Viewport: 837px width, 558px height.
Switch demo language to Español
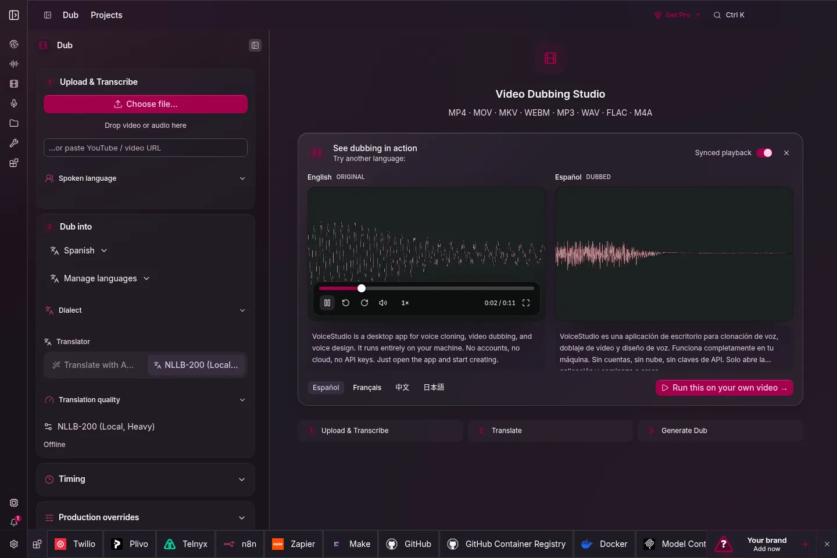tap(326, 388)
